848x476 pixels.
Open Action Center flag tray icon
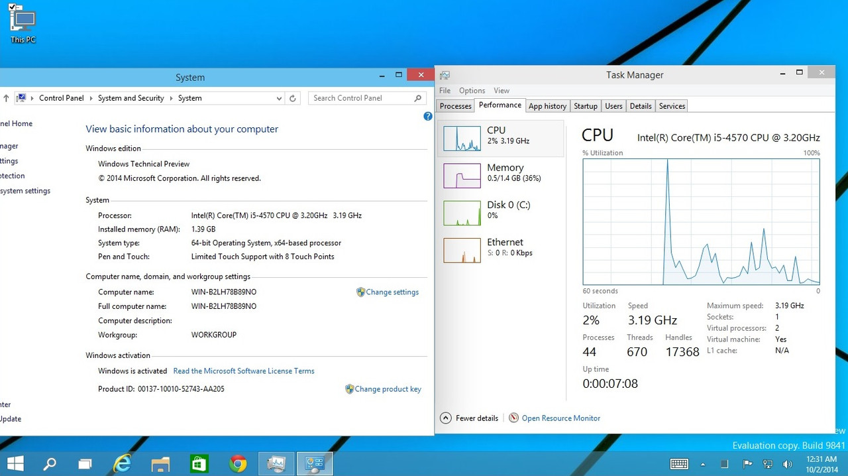[x=747, y=464]
